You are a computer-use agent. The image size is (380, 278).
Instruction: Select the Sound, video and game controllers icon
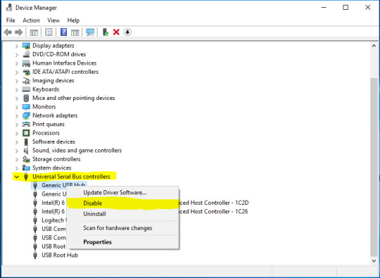26,151
